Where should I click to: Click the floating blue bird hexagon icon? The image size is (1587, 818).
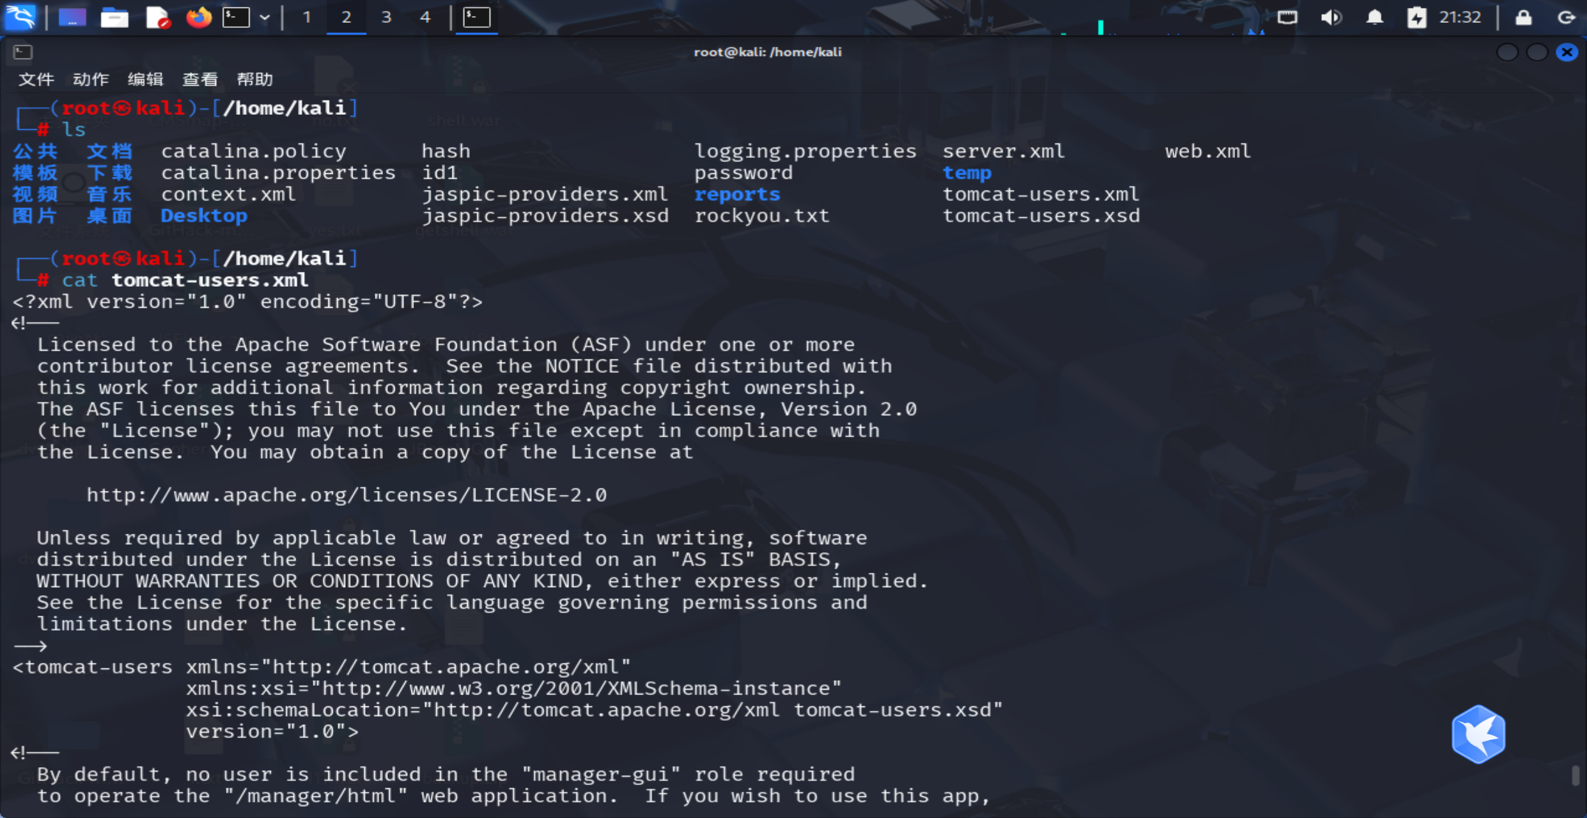[x=1478, y=734]
